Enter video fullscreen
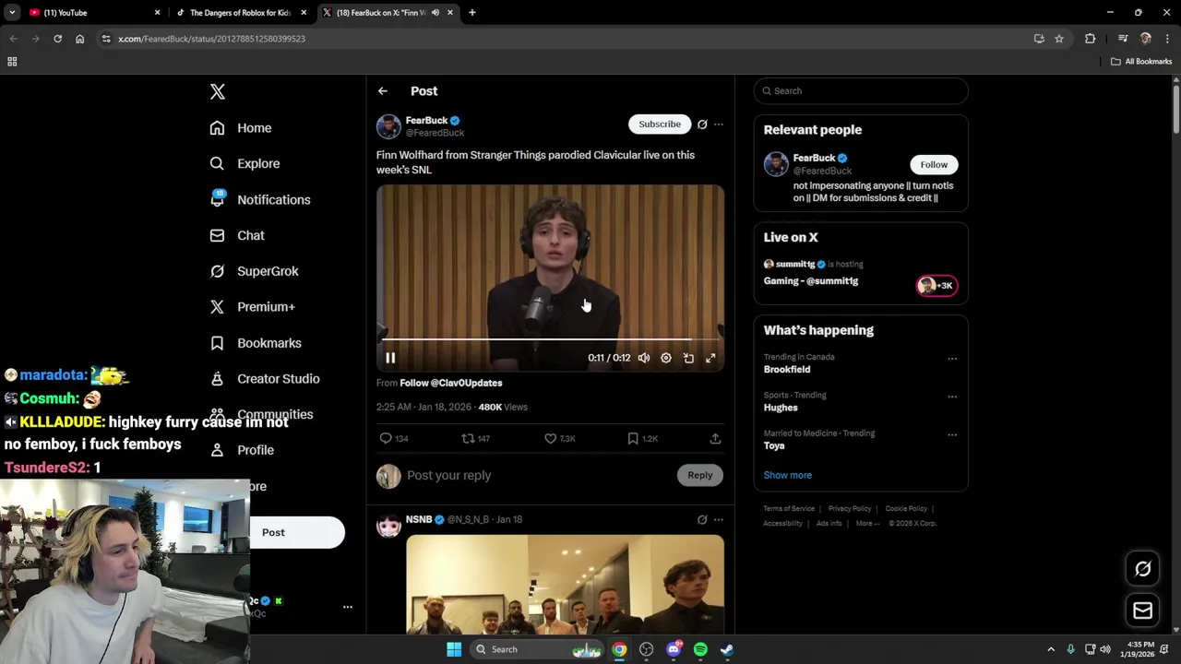 (x=710, y=358)
